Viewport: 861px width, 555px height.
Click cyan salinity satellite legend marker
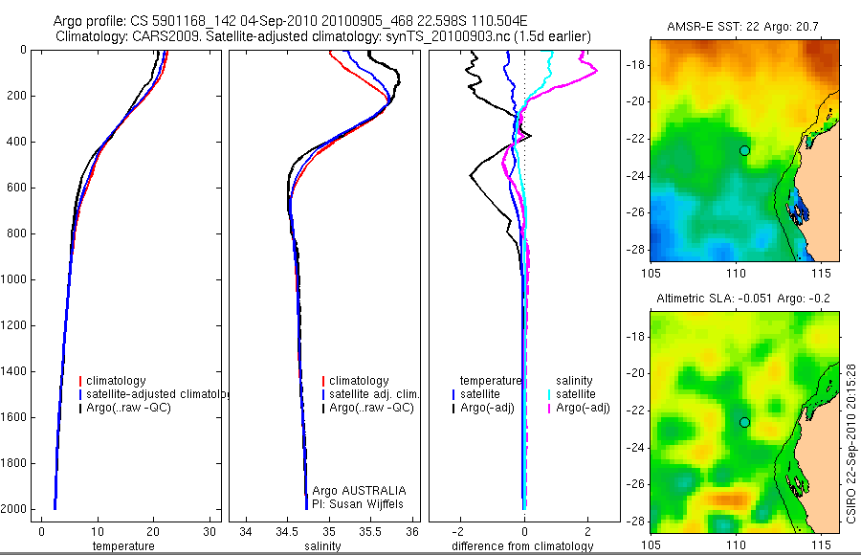[x=549, y=394]
